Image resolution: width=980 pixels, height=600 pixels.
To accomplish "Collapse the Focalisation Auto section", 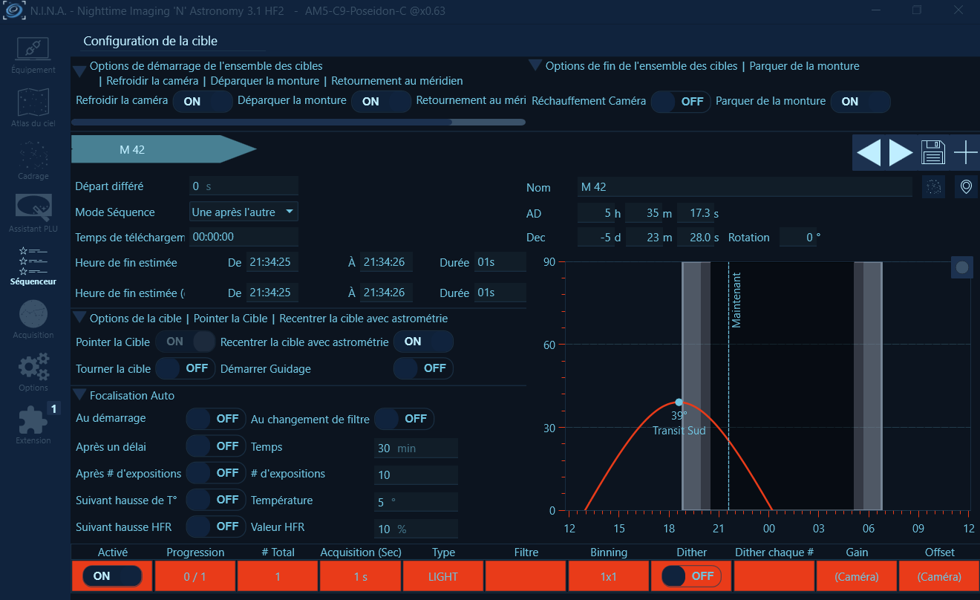I will [79, 395].
